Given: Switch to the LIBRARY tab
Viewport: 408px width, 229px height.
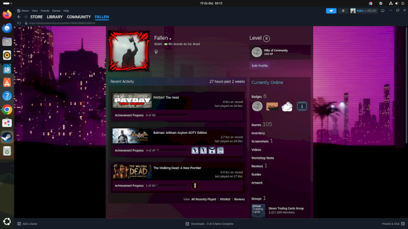Looking at the screenshot, I should pyautogui.click(x=55, y=17).
